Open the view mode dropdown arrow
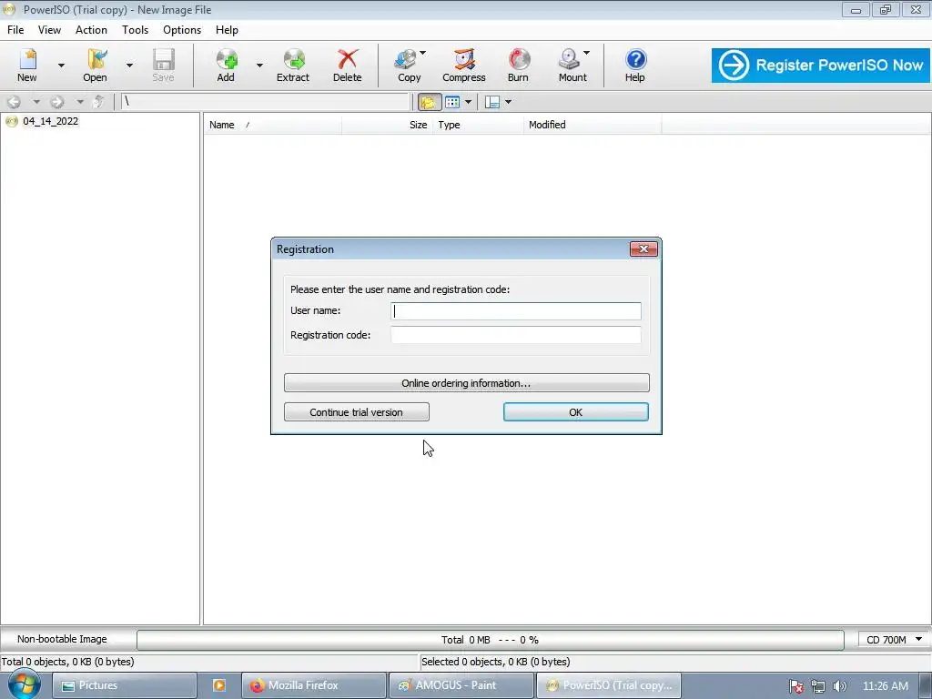This screenshot has height=699, width=932. (469, 102)
